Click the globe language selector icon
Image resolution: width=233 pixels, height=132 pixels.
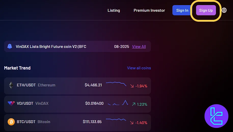224,10
